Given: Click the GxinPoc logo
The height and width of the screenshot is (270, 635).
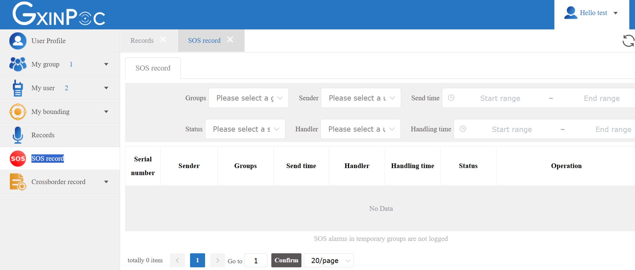Looking at the screenshot, I should [59, 14].
